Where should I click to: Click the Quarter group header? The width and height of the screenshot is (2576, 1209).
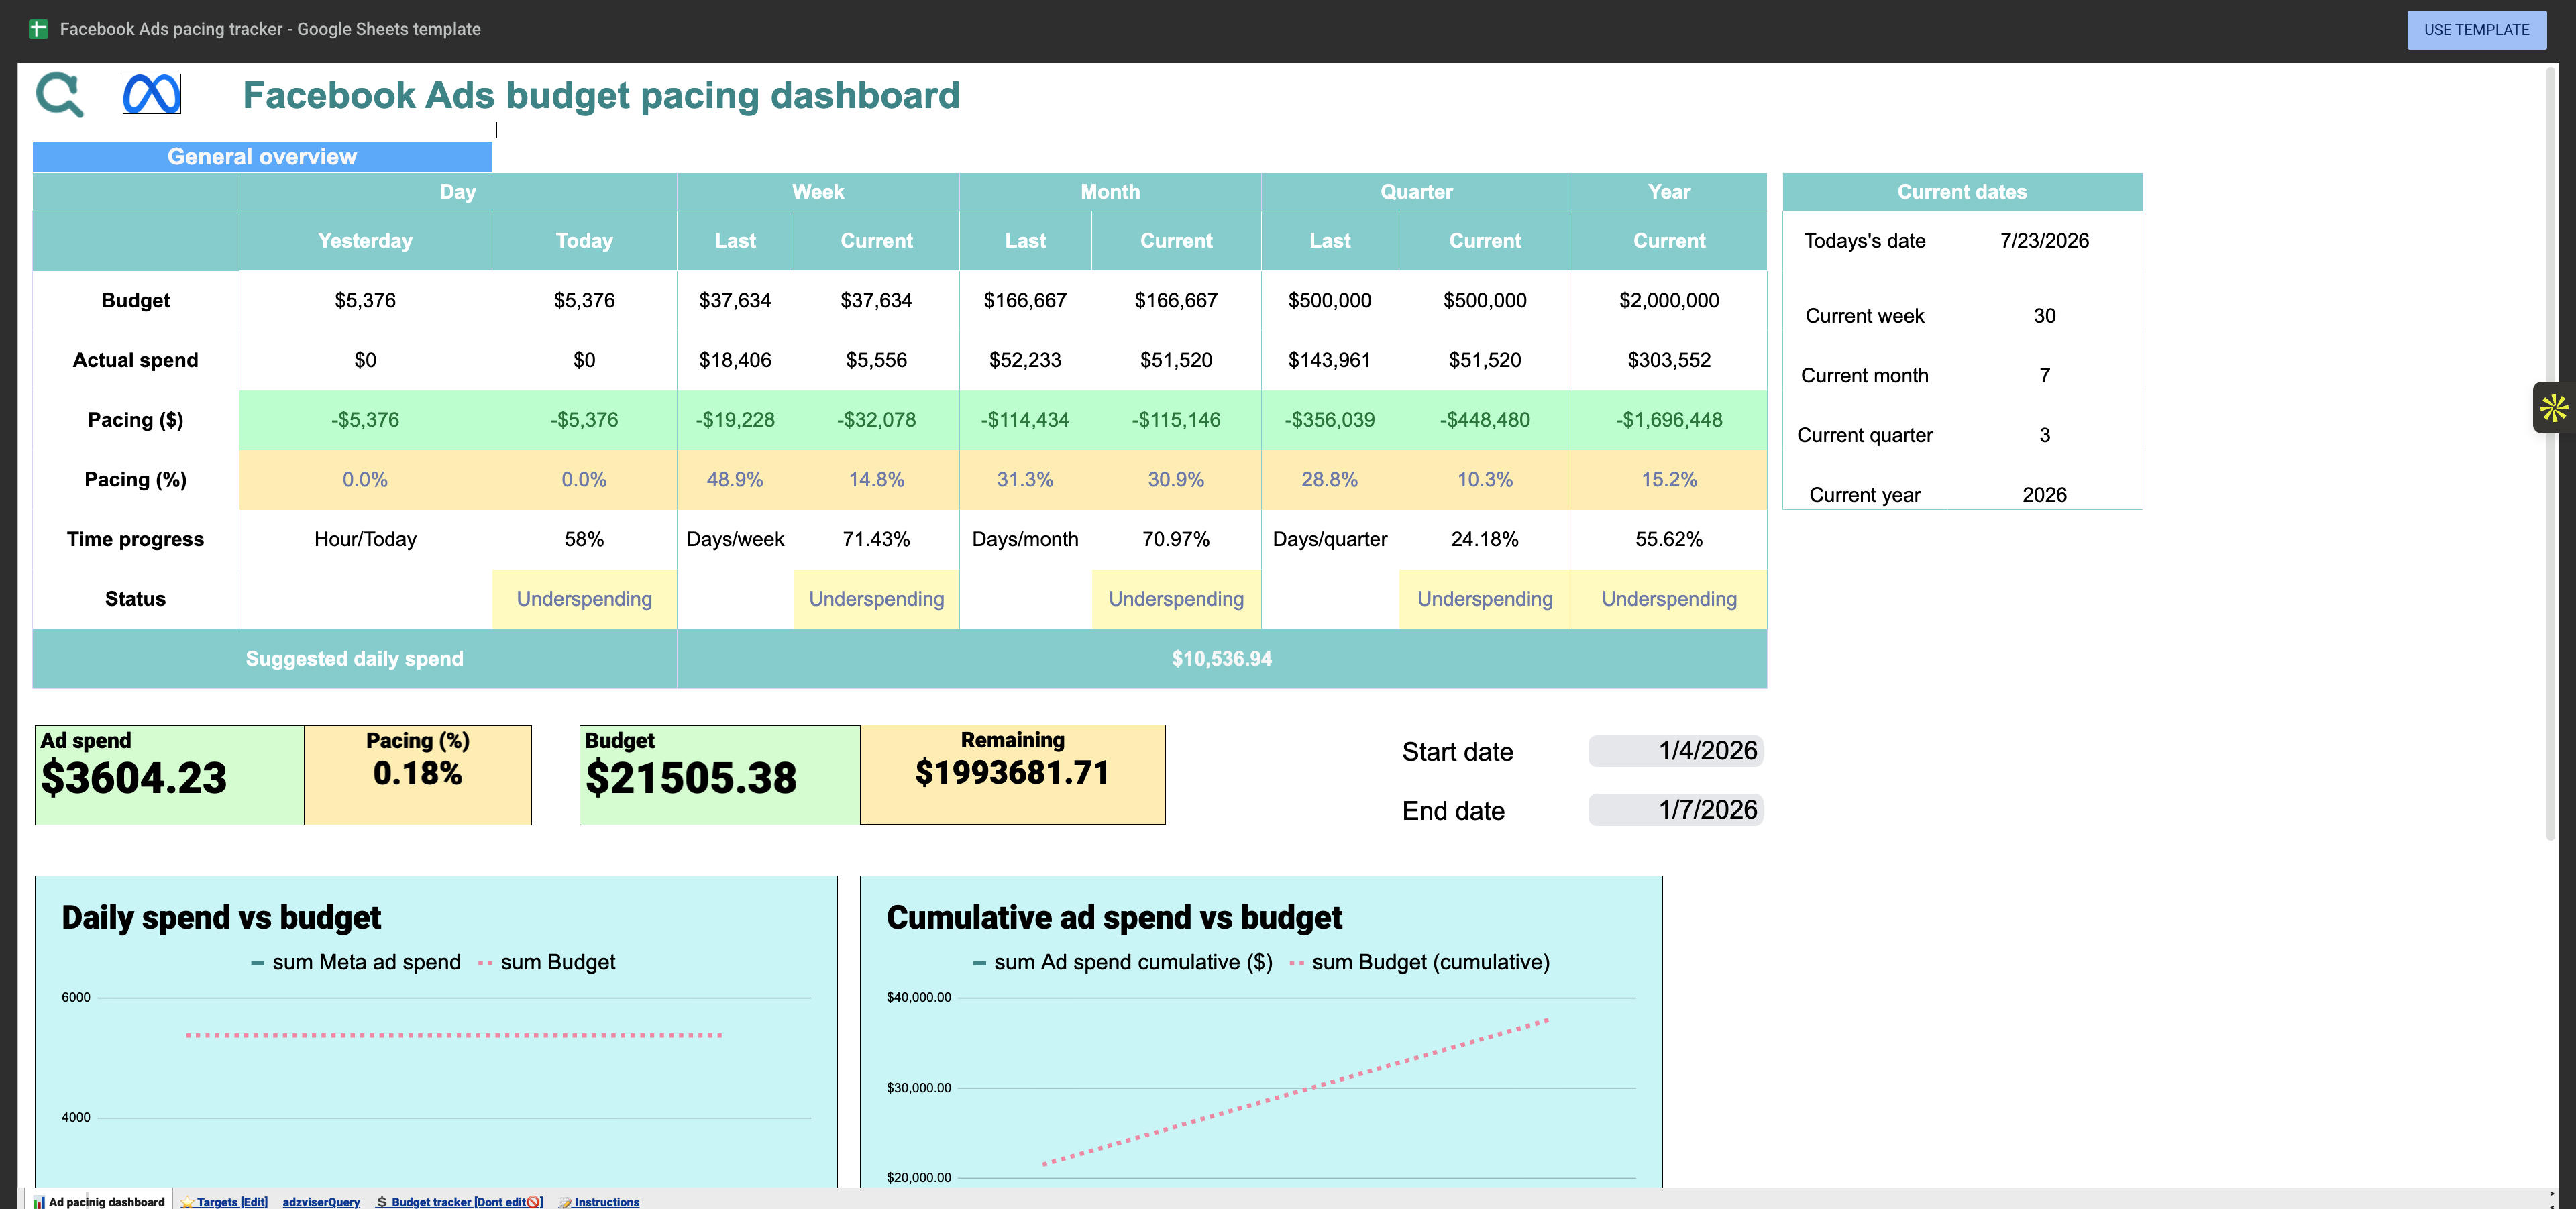(x=1416, y=191)
